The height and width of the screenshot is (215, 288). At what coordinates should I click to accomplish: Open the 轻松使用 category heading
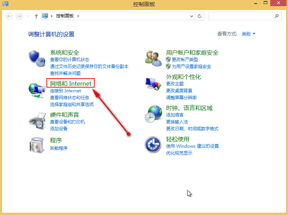click(x=178, y=139)
